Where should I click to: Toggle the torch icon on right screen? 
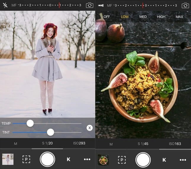point(101,5)
